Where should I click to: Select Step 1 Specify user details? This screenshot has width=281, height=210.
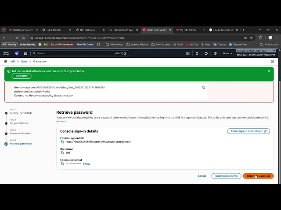pos(21,113)
